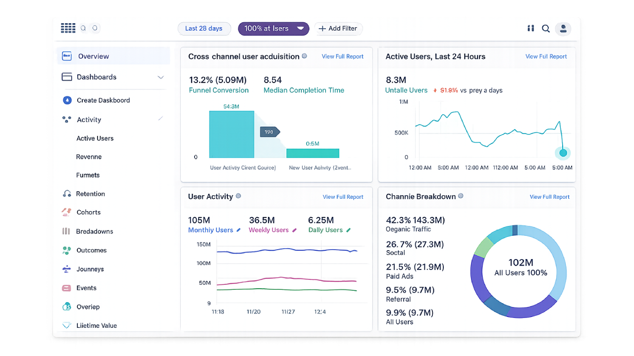The width and height of the screenshot is (634, 356).
Task: Click the Funnel Conversion label
Action: (x=219, y=90)
